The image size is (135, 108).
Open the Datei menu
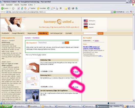(x=3, y=5)
